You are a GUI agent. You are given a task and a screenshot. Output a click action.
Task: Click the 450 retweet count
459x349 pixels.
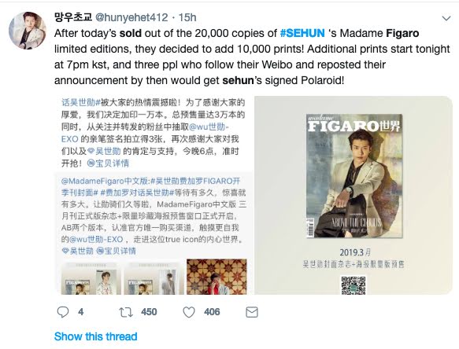click(149, 312)
